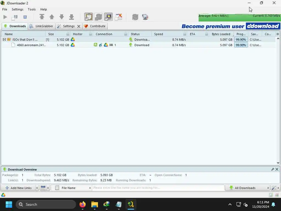This screenshot has height=211, width=281.
Task: Open the Tools menu
Action: tap(32, 9)
